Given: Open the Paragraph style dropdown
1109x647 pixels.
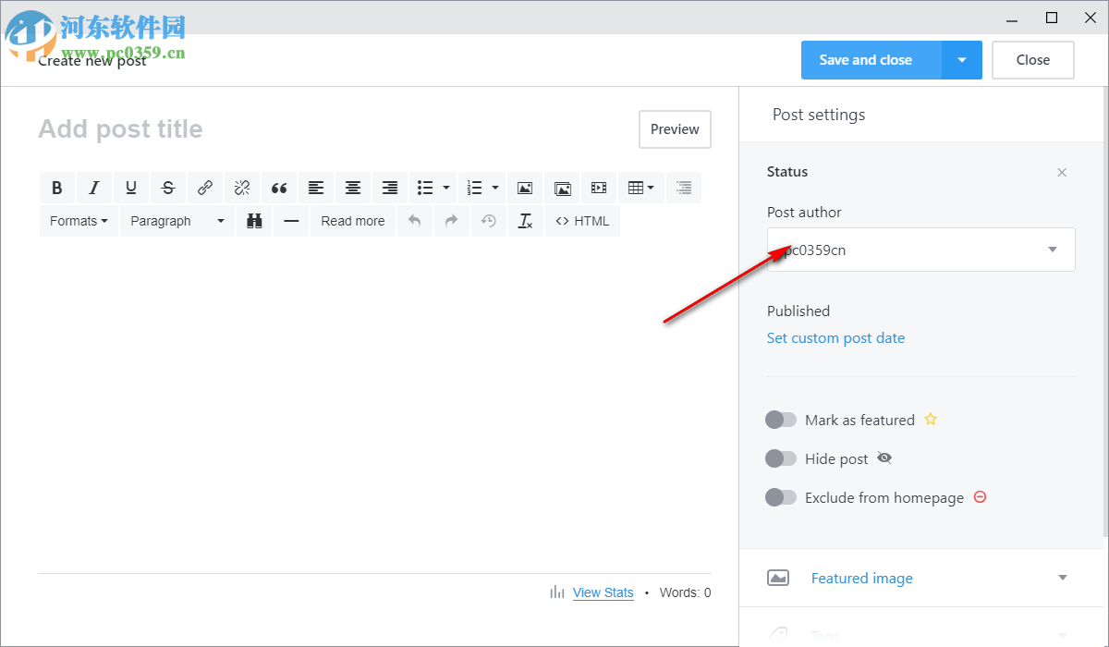Looking at the screenshot, I should 177,221.
